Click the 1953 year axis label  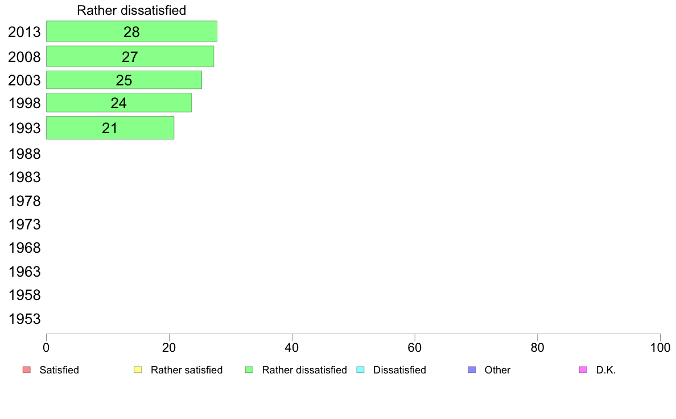24,319
